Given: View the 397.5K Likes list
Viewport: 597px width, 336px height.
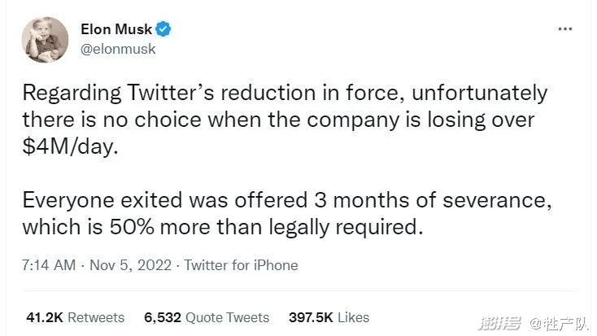Looking at the screenshot, I should click(x=329, y=317).
